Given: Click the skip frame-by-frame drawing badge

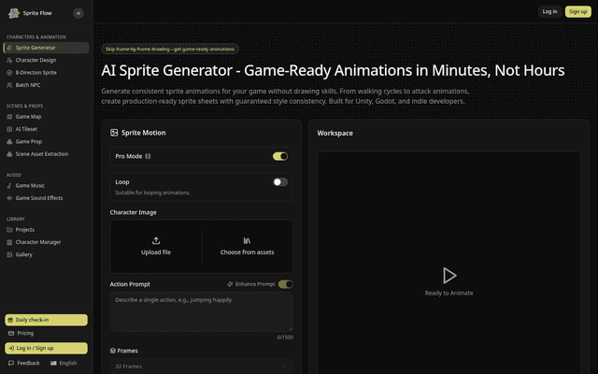Looking at the screenshot, I should (170, 50).
